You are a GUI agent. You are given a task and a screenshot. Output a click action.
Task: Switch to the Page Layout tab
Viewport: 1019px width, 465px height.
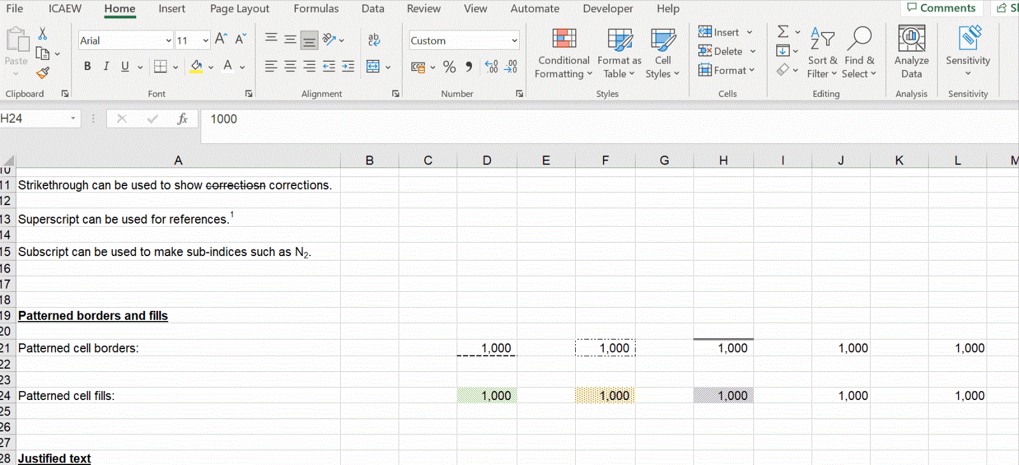239,9
